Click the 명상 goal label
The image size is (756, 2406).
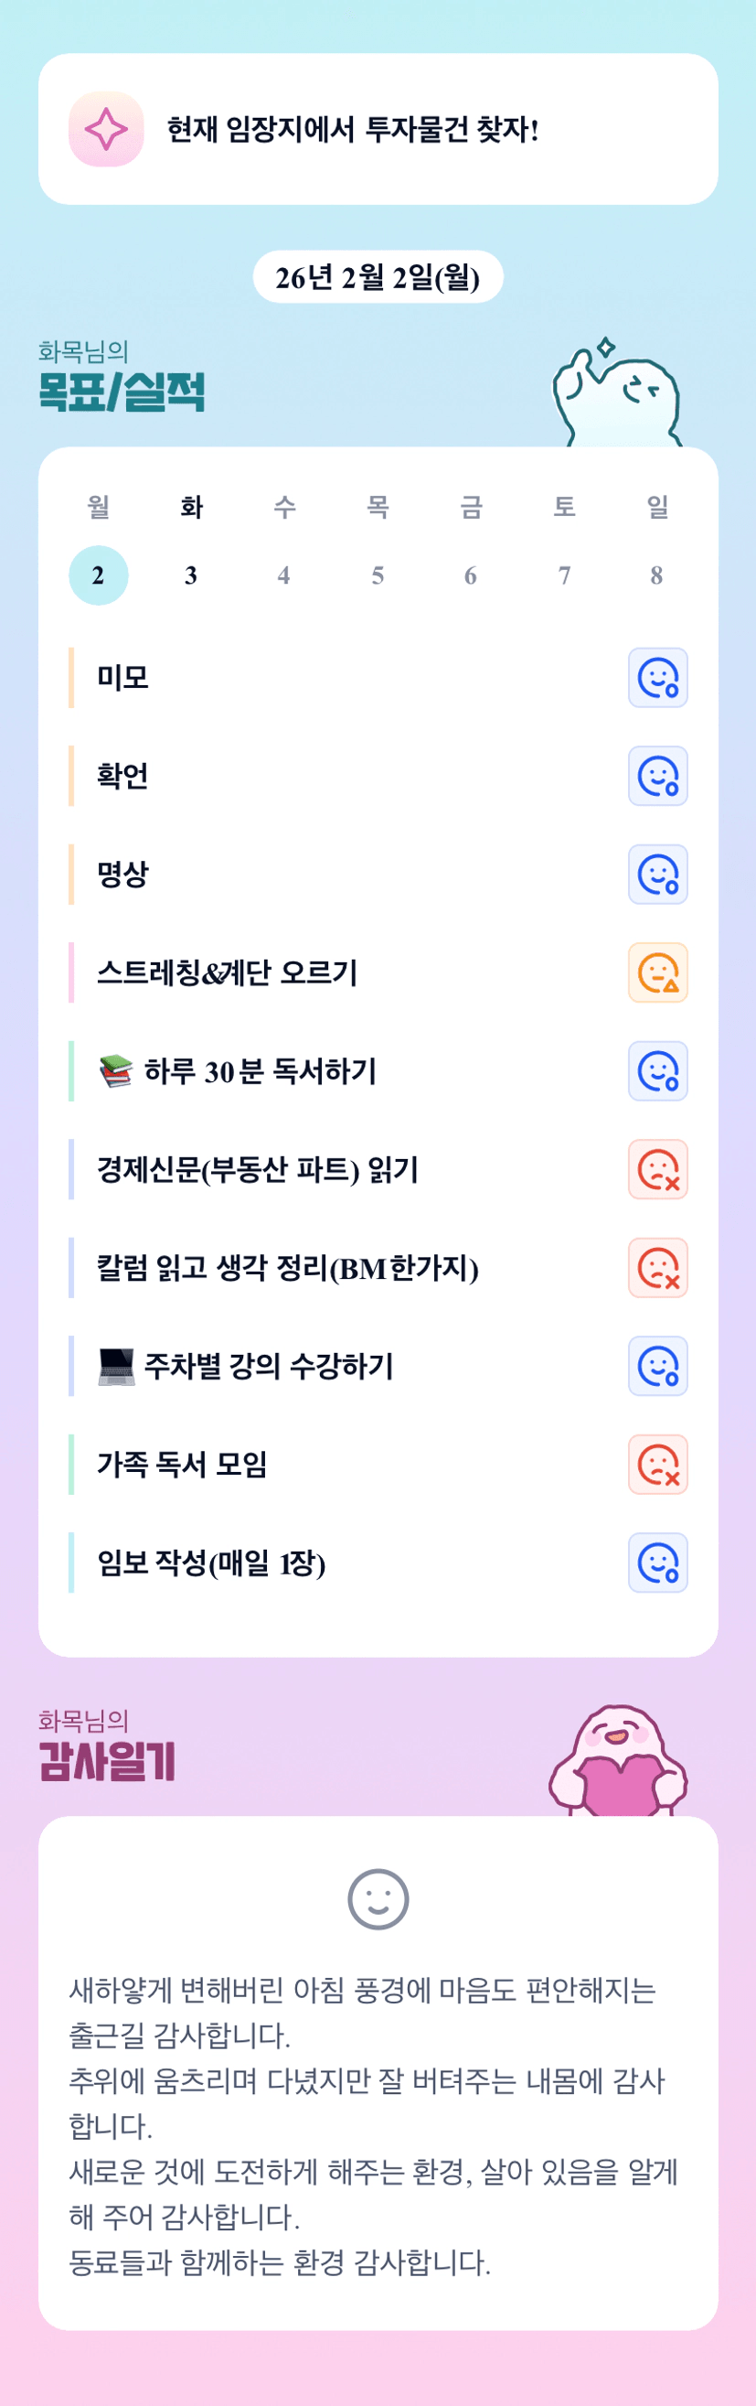coord(123,875)
